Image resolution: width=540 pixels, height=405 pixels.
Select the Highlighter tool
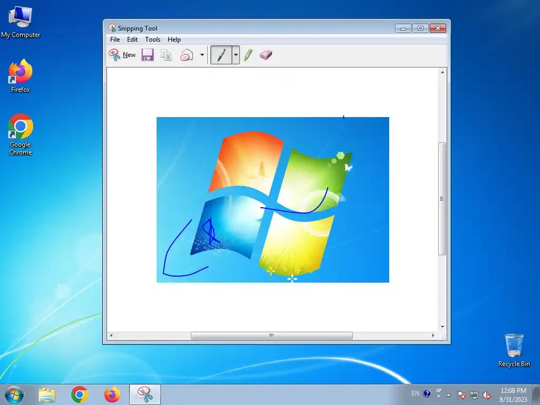click(248, 55)
